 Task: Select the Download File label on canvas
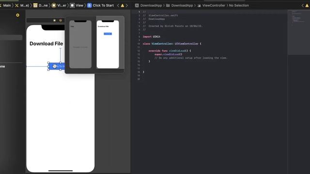46,43
